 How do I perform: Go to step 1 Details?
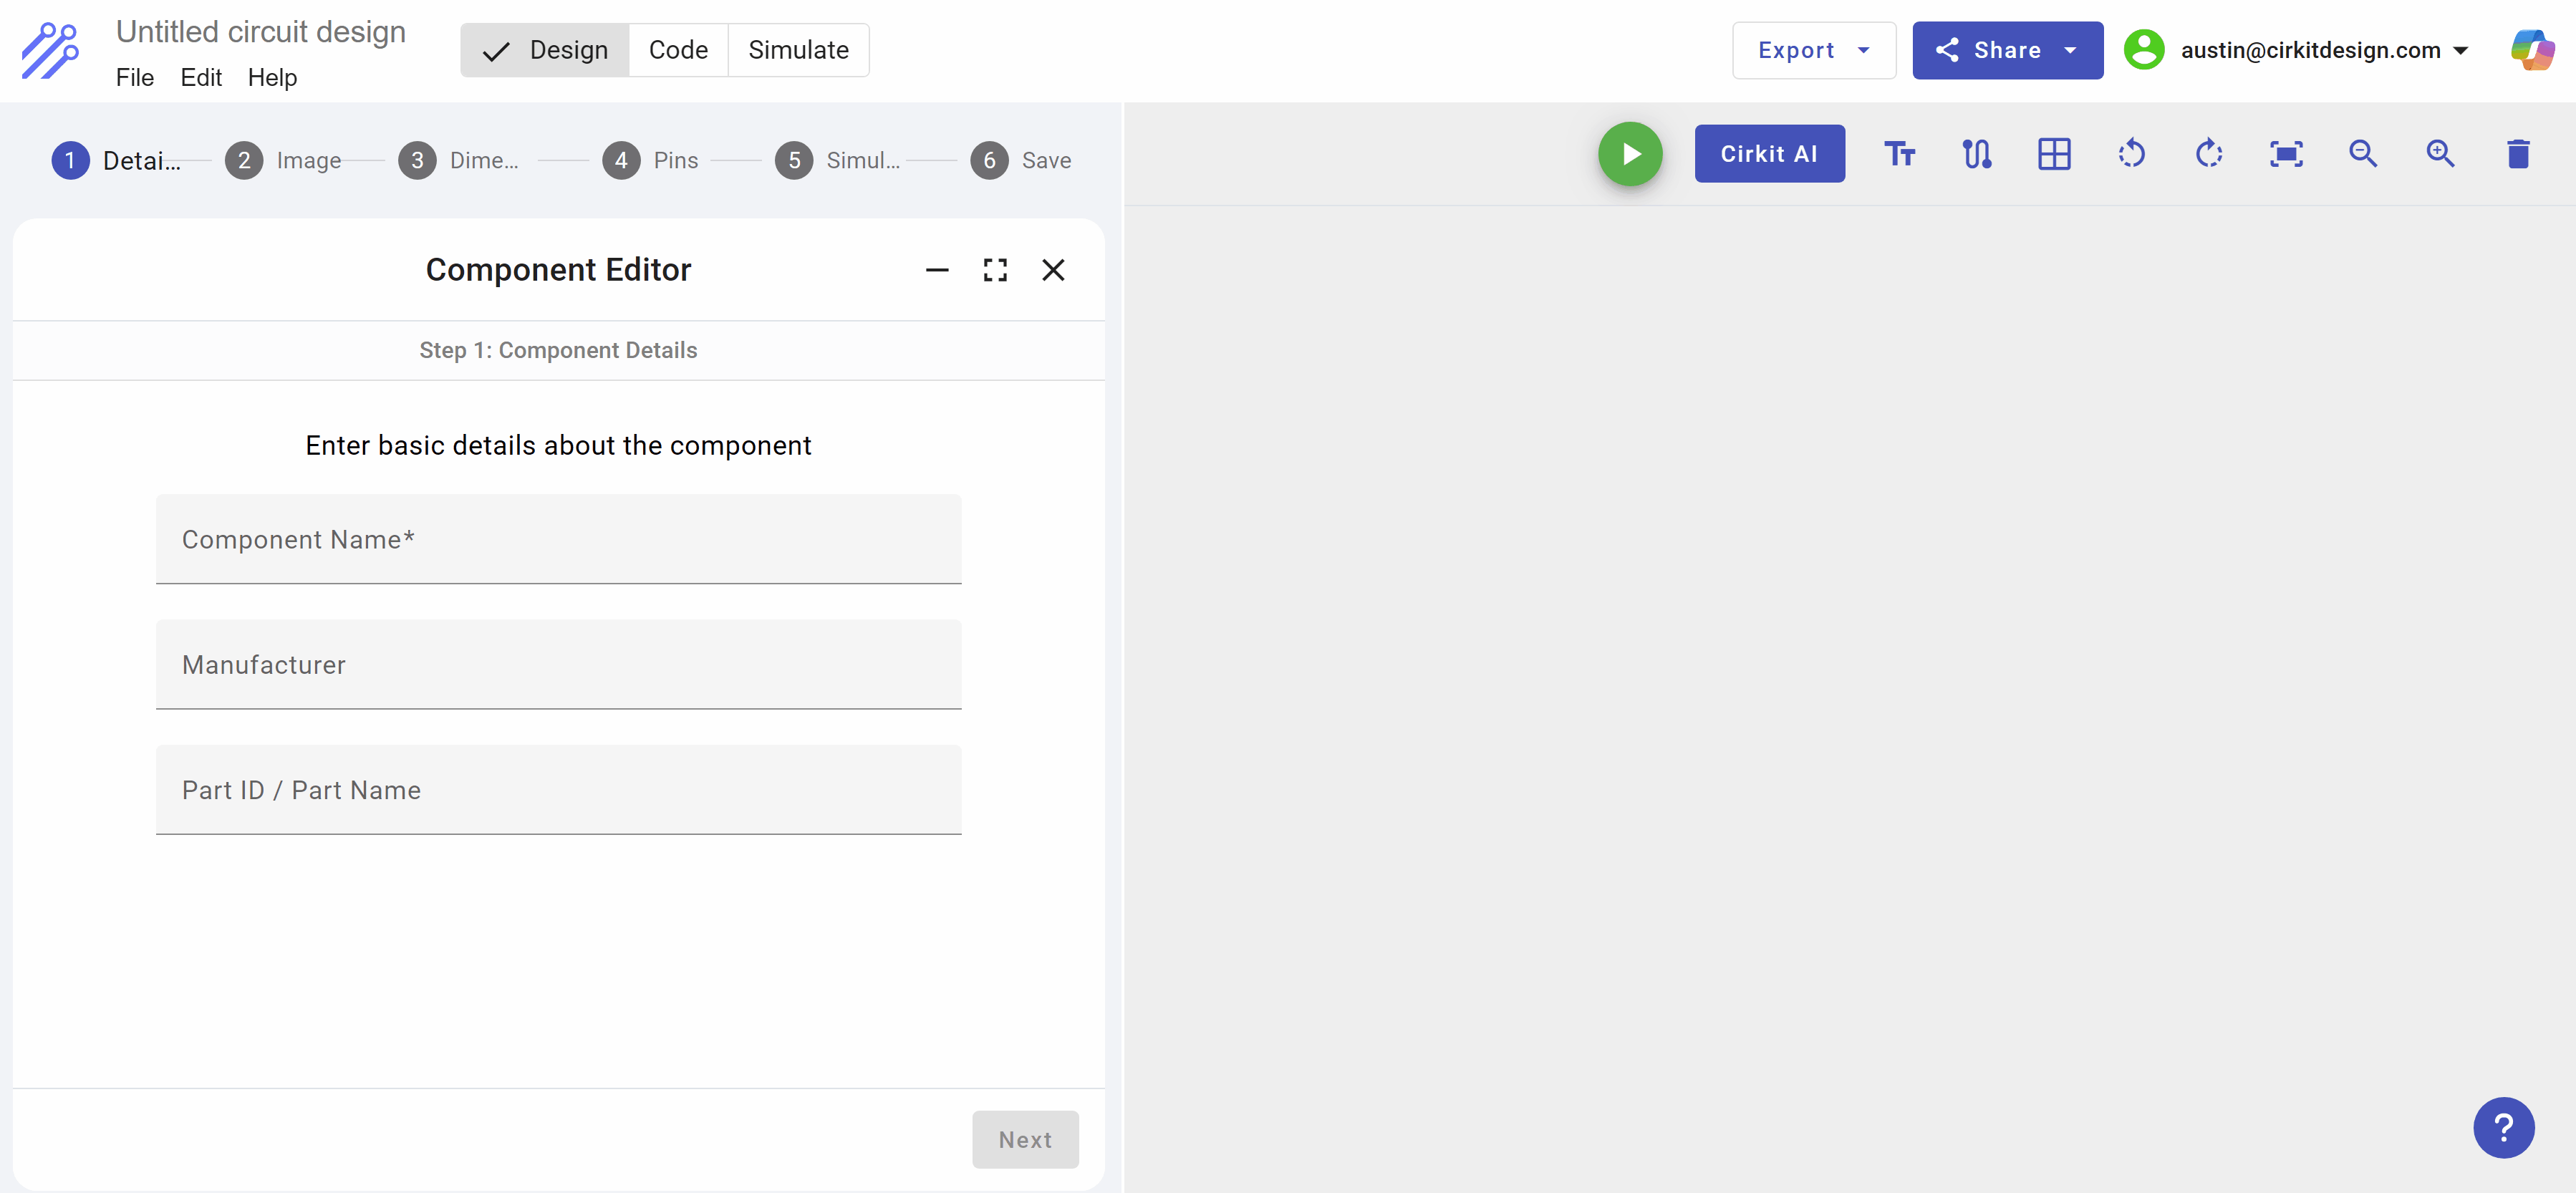pos(116,160)
